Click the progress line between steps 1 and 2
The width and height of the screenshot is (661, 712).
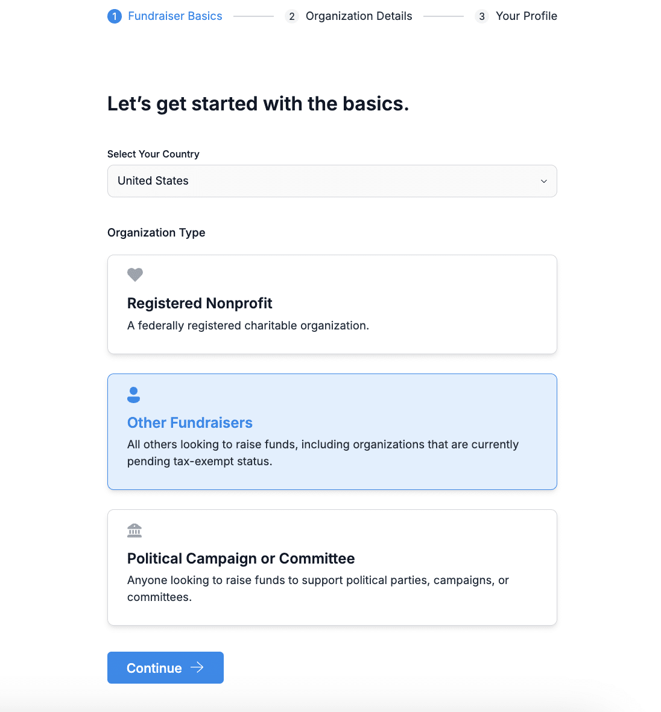coord(253,16)
